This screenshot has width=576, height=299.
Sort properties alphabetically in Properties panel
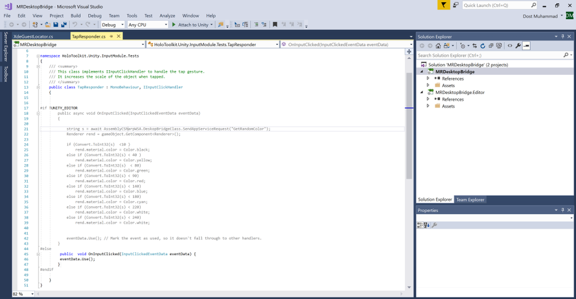click(427, 225)
